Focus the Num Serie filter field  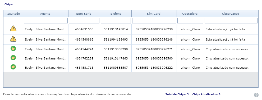(84, 21)
